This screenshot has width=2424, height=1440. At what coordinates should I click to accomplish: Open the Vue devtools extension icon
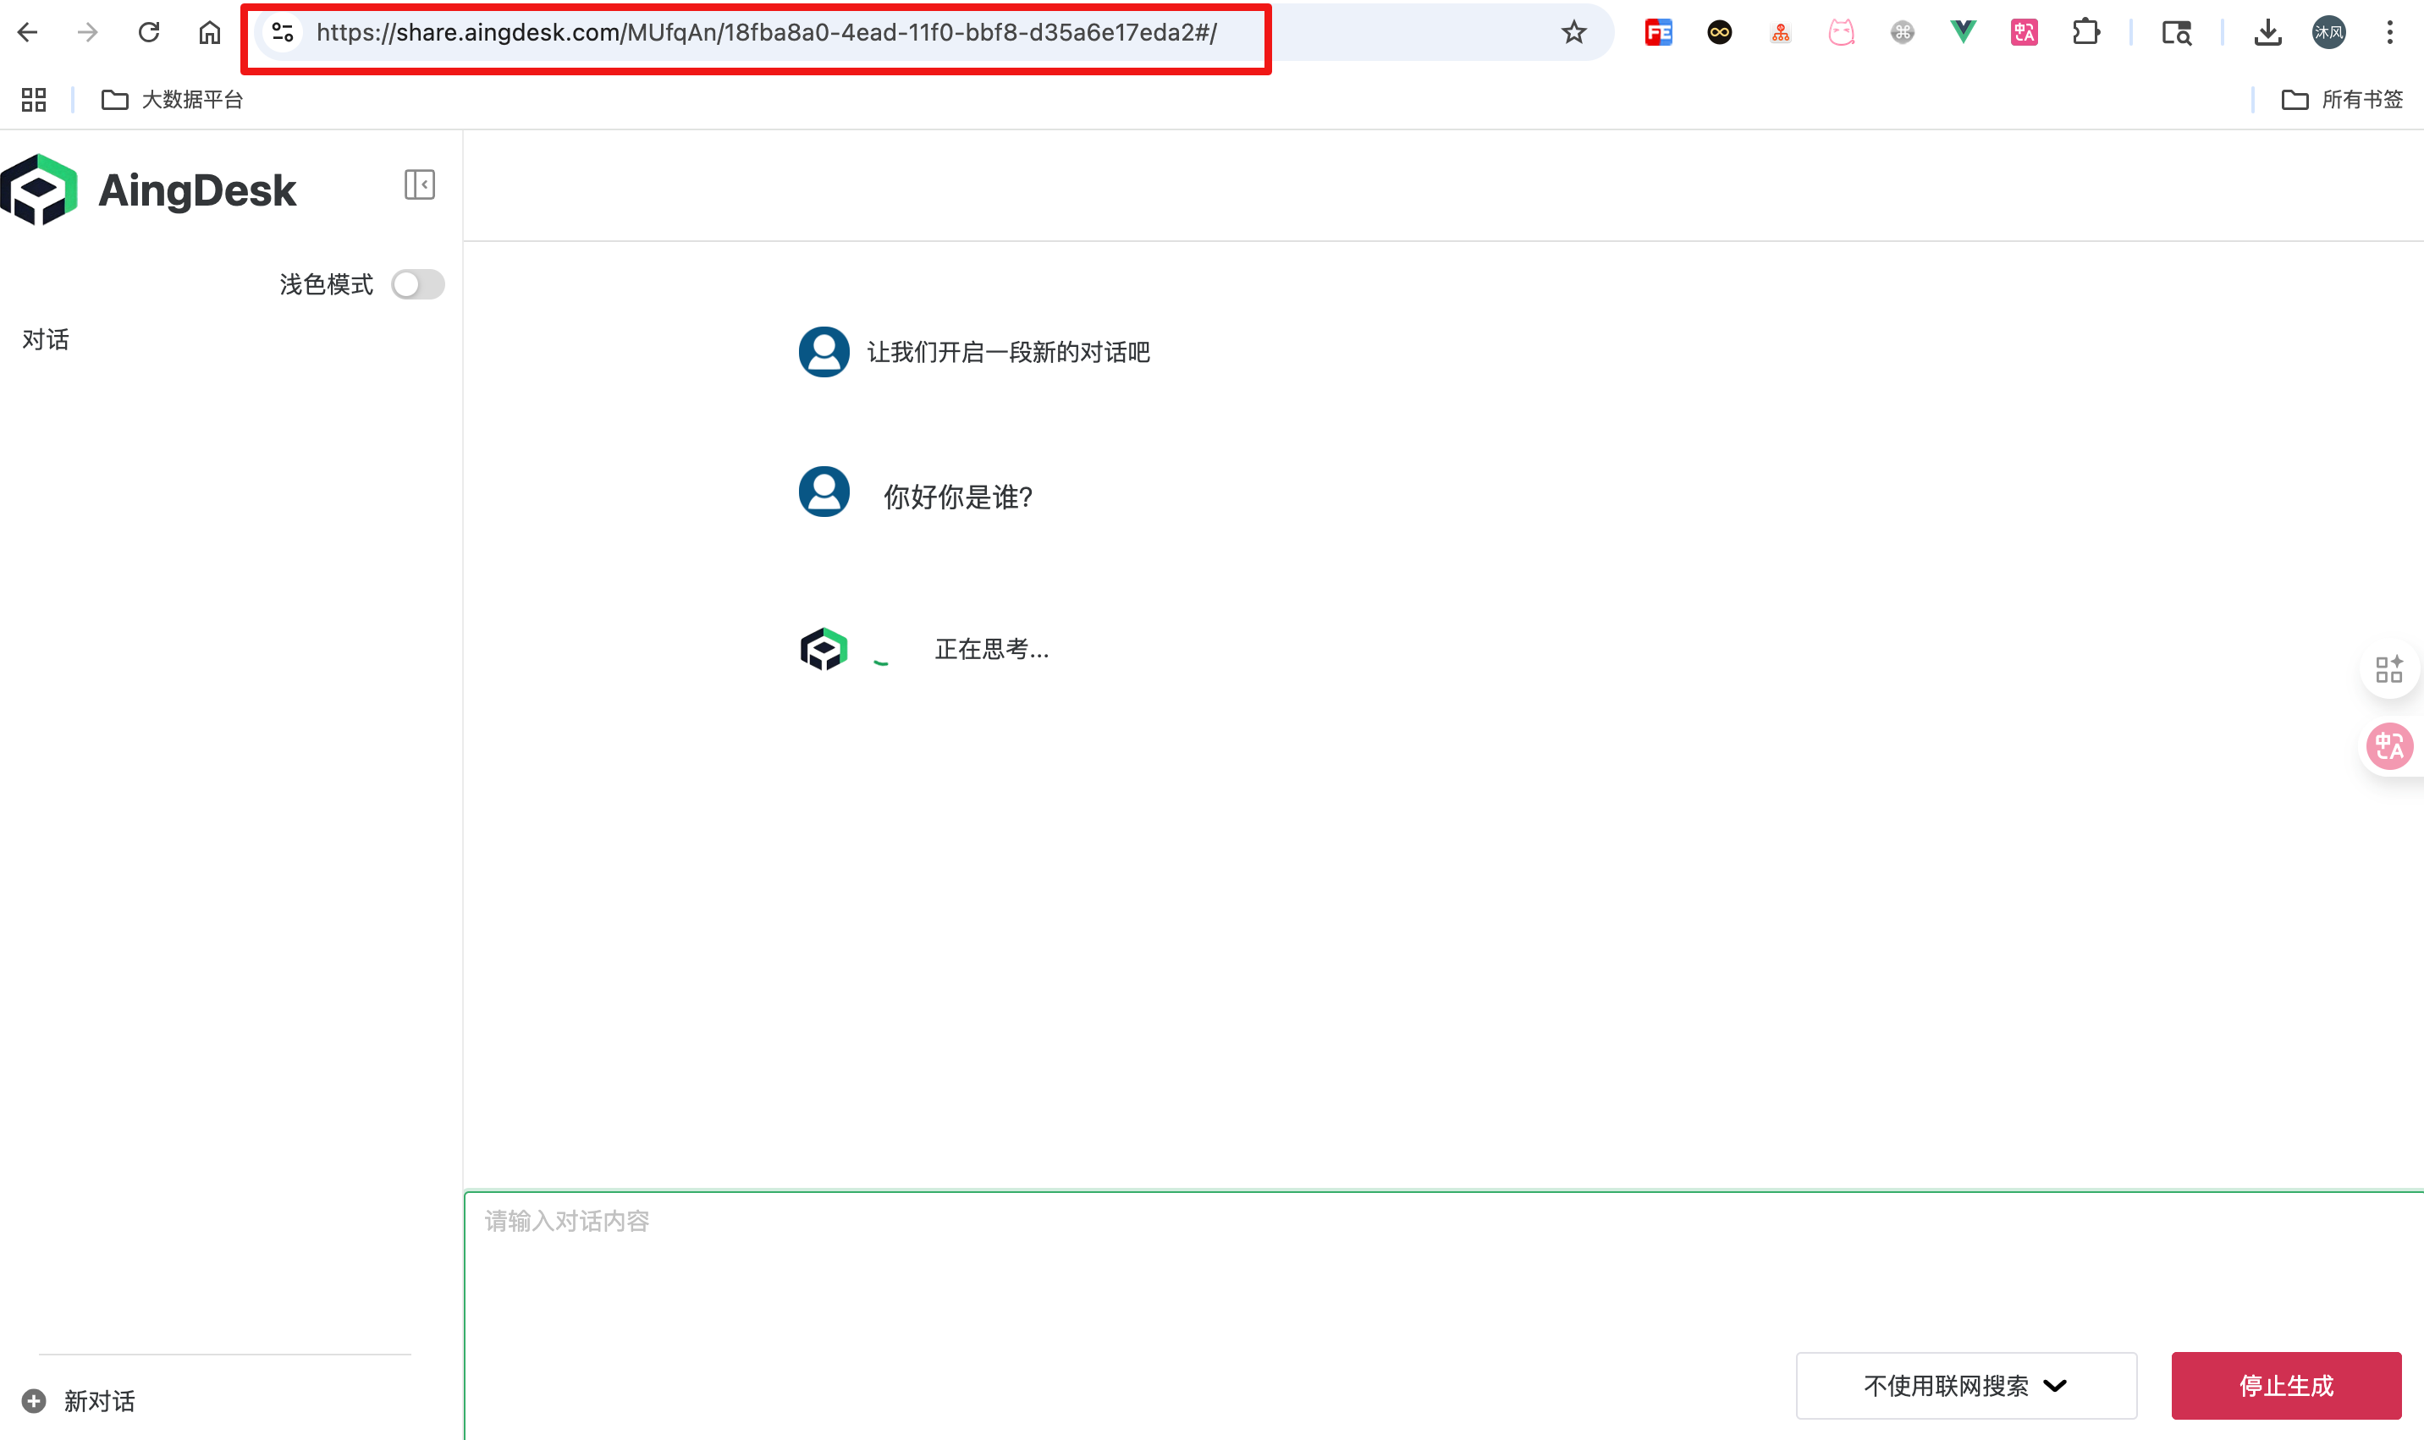coord(1962,31)
